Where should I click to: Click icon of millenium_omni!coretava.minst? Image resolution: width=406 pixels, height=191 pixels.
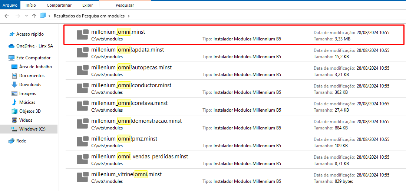pyautogui.click(x=83, y=106)
